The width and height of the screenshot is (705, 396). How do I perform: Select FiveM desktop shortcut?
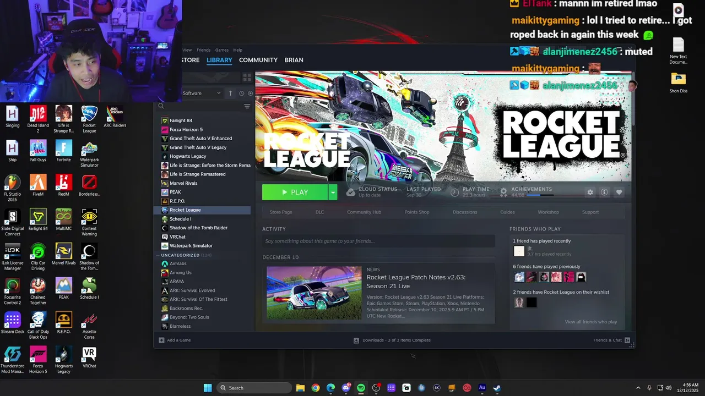point(38,185)
